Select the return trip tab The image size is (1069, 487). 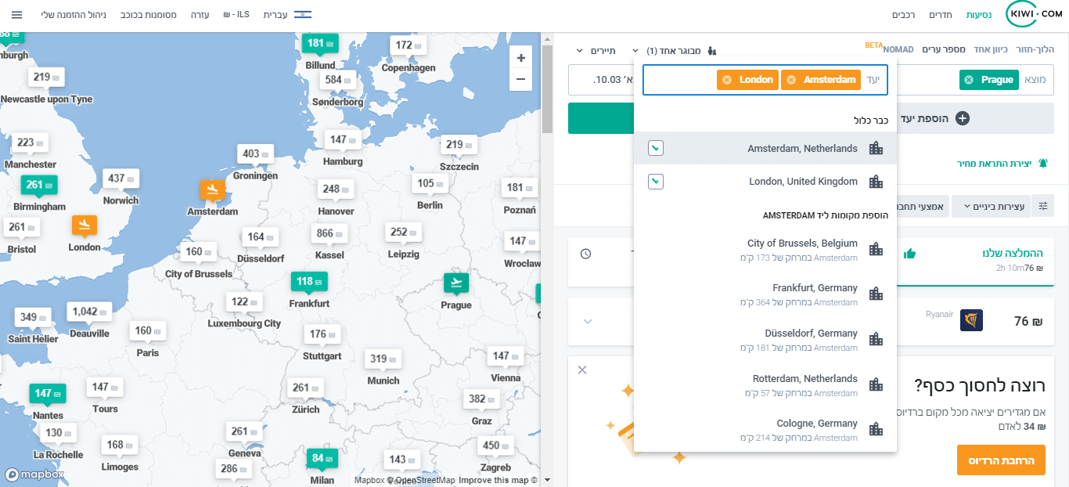1035,49
